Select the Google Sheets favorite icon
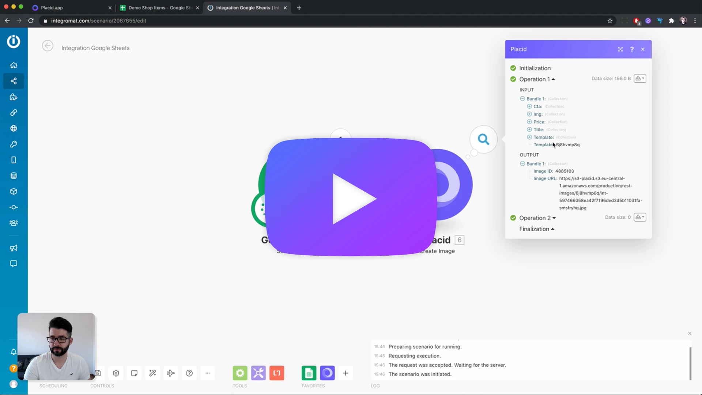The width and height of the screenshot is (702, 395). tap(309, 373)
